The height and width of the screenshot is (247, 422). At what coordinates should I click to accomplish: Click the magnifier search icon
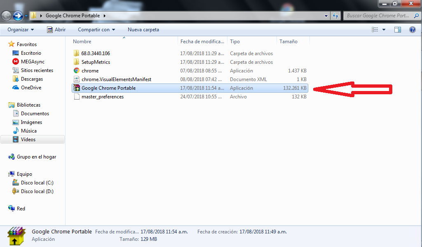point(416,16)
